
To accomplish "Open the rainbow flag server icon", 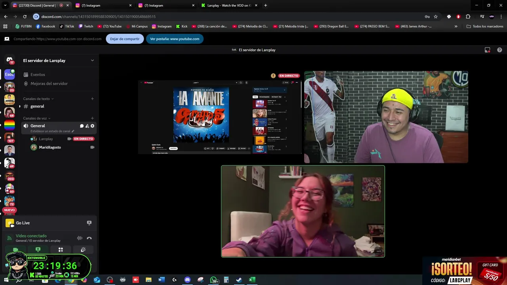I will [10, 125].
